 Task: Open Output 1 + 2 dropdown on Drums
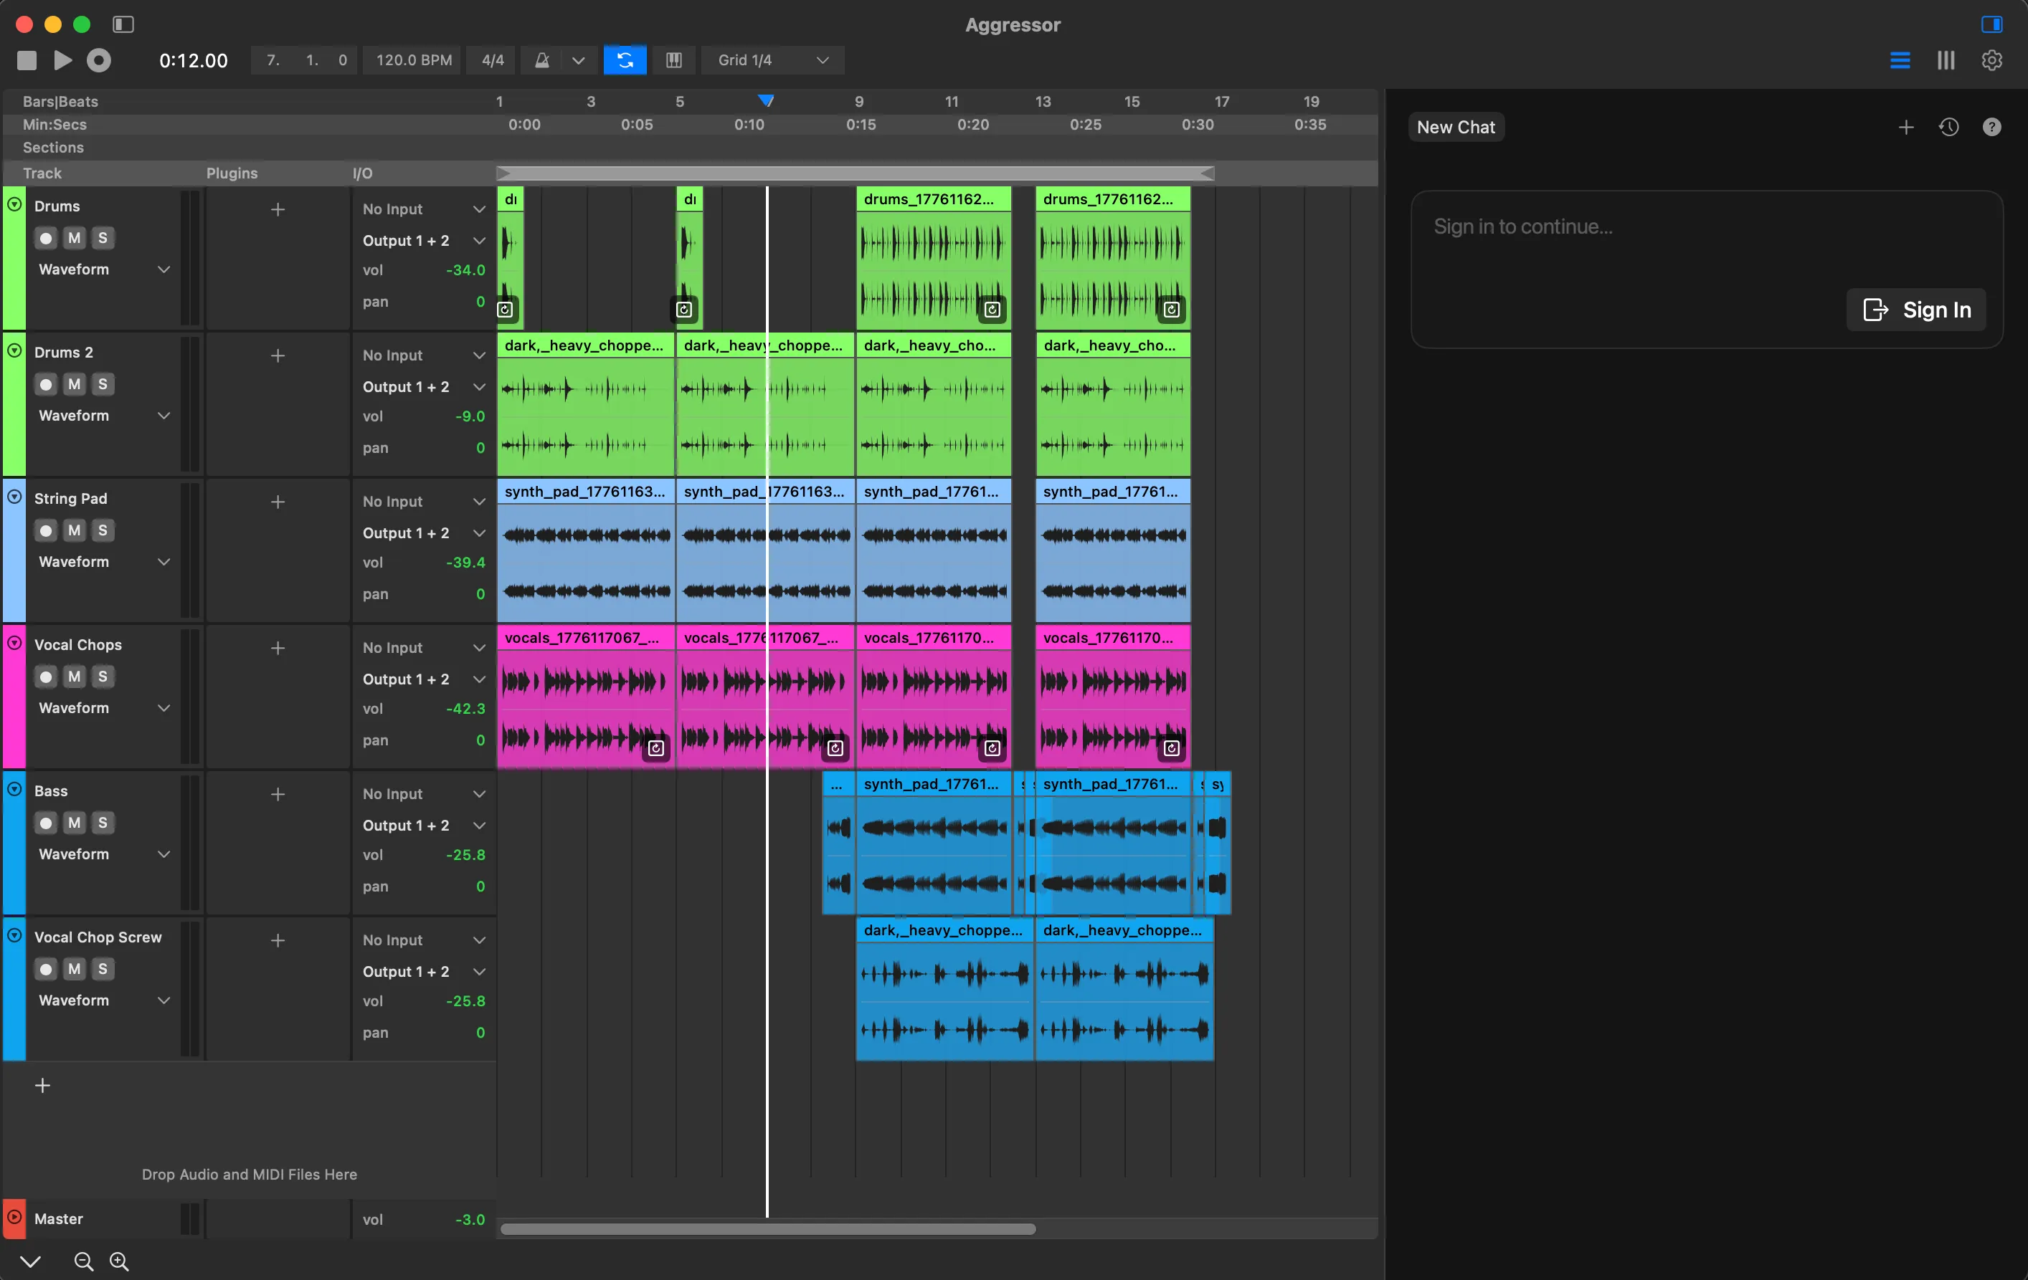(424, 241)
